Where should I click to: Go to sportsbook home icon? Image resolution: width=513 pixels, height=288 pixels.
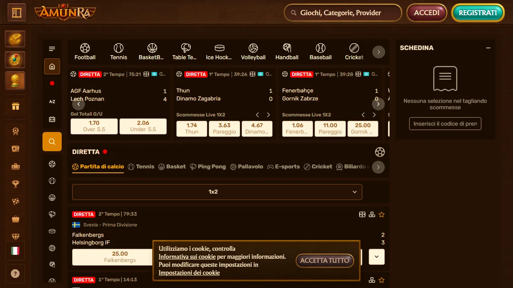[x=52, y=66]
